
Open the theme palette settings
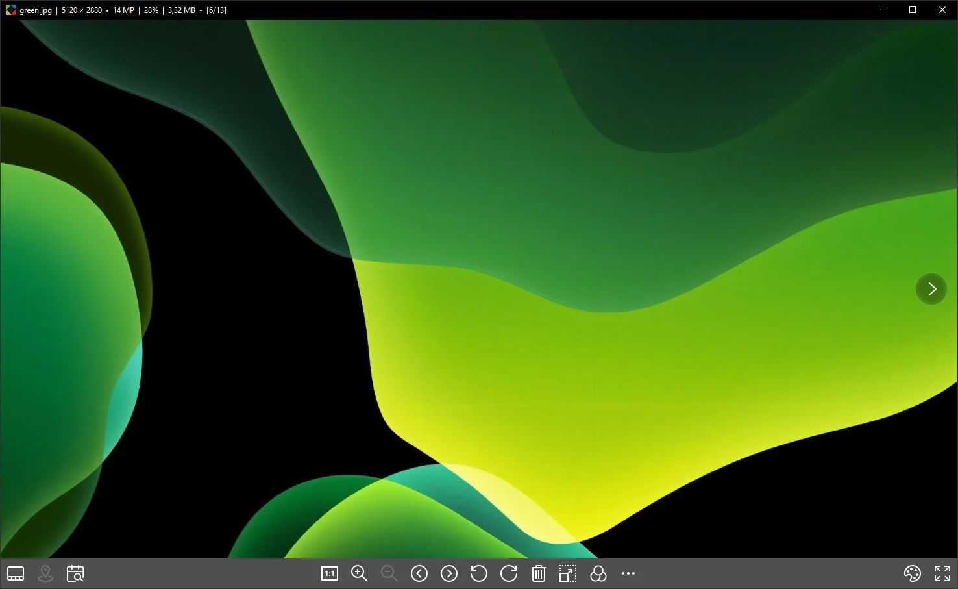(913, 573)
